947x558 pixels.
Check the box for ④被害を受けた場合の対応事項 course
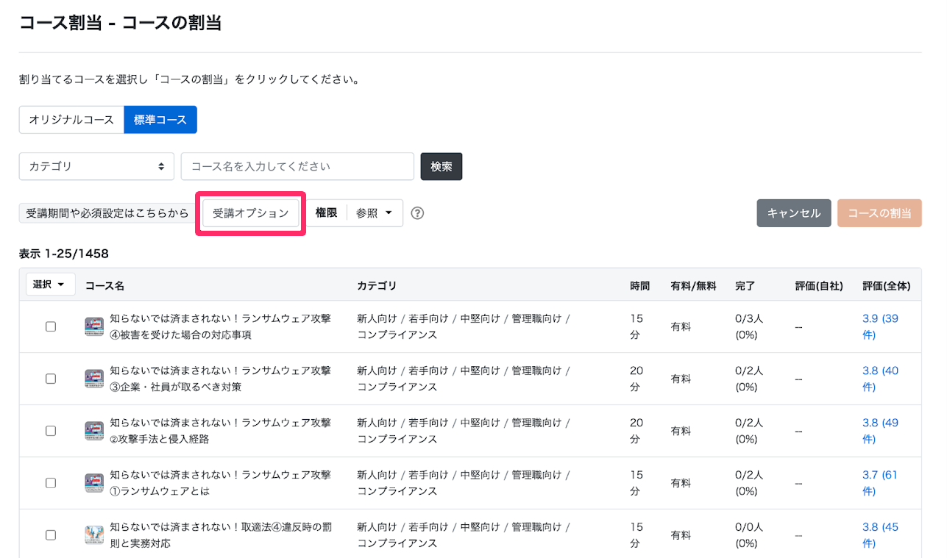pos(51,326)
